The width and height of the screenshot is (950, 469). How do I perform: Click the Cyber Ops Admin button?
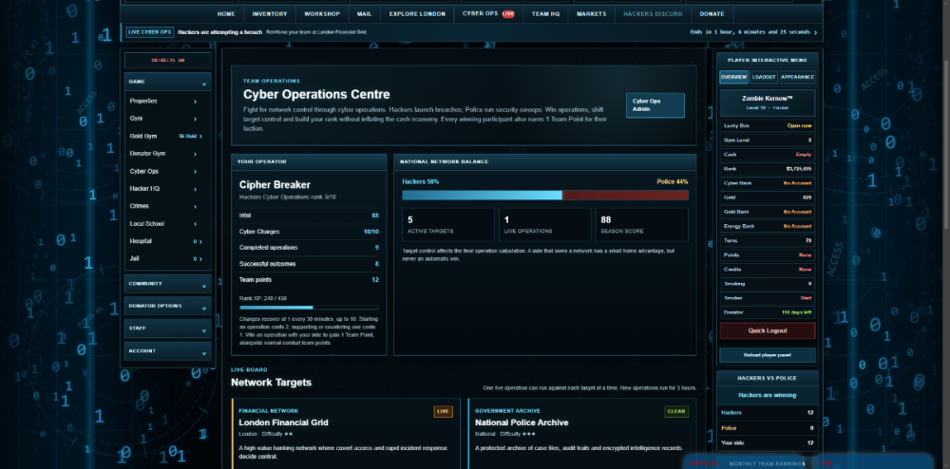[655, 105]
